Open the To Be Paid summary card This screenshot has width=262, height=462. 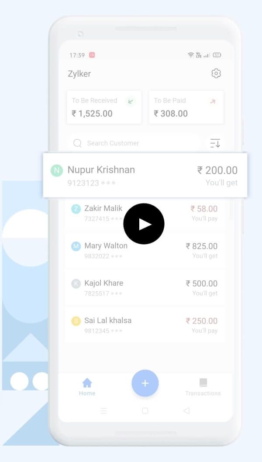tap(186, 107)
